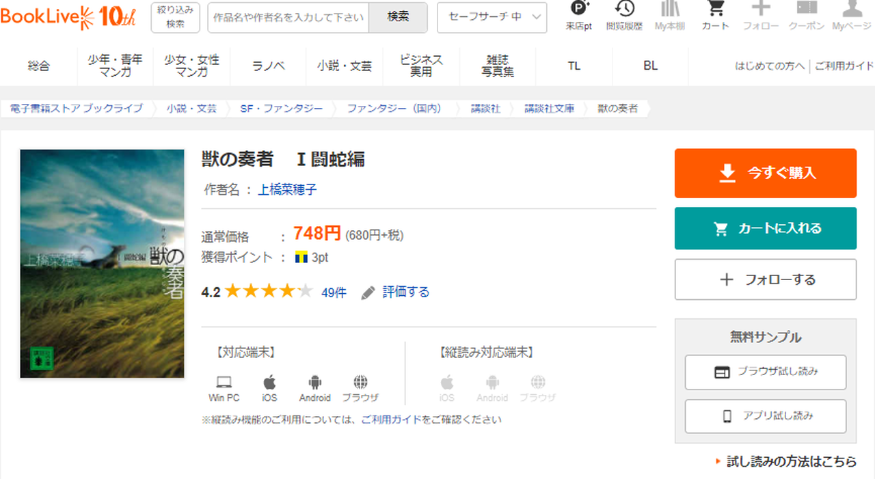Click the My本棚 bookshelf icon
The image size is (875, 479).
(x=670, y=10)
